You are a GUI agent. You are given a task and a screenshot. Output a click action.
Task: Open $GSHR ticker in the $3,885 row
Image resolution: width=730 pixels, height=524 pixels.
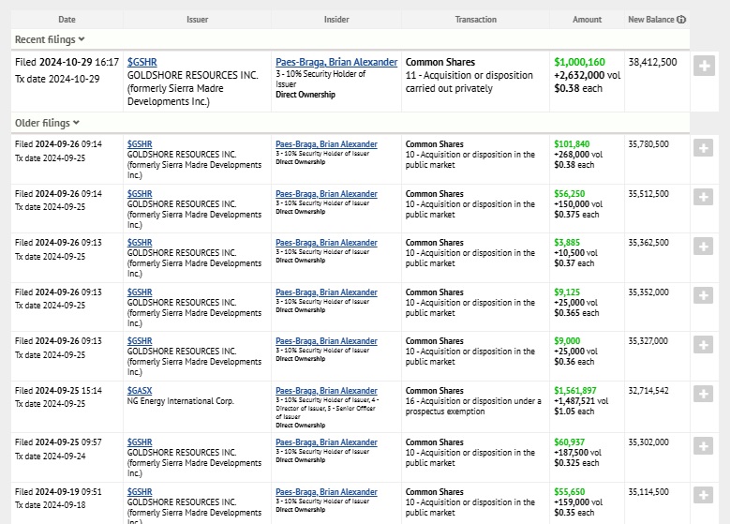[x=140, y=243]
